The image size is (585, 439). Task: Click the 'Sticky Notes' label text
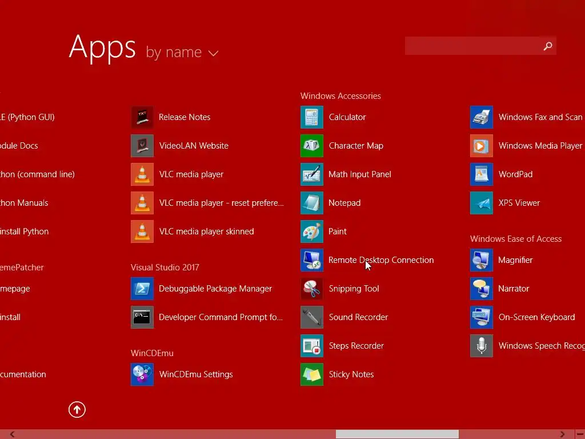[351, 374]
